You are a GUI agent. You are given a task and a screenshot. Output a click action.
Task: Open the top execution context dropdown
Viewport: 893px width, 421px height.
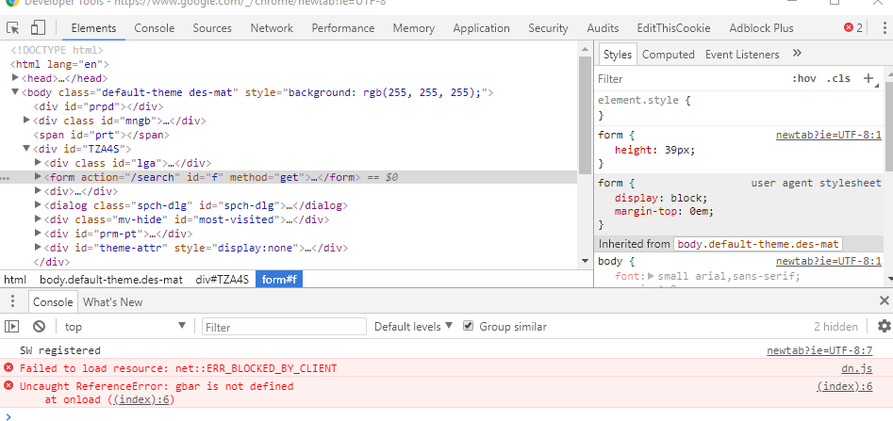125,326
